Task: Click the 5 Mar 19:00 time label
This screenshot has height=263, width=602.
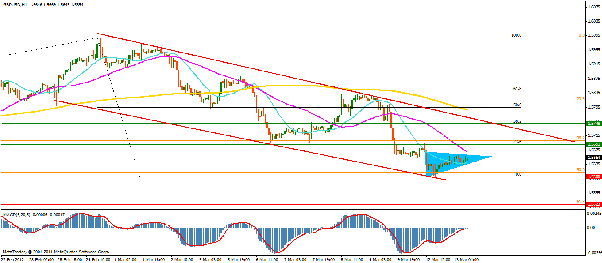Action: coord(239,260)
